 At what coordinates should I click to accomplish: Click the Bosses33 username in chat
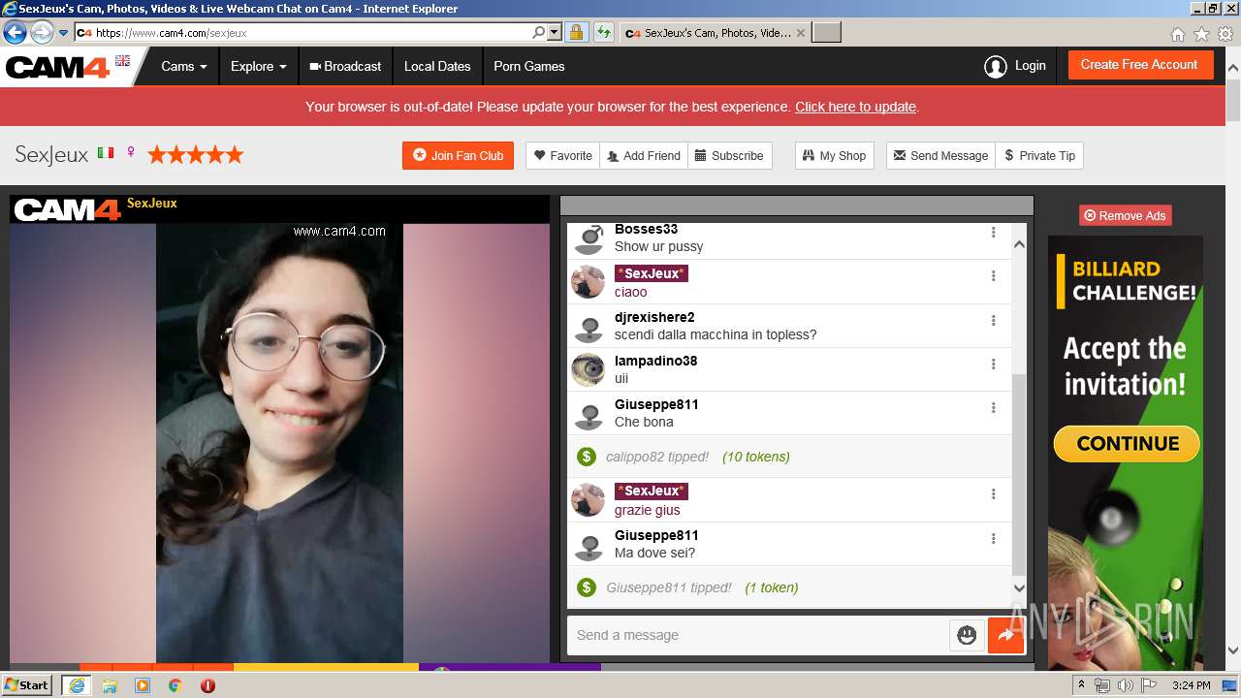pyautogui.click(x=646, y=230)
